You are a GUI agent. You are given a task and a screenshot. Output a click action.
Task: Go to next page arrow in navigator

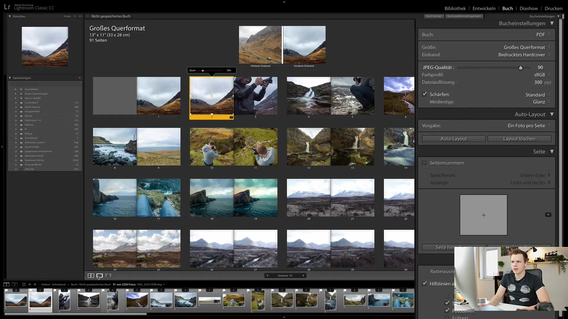tap(303, 276)
